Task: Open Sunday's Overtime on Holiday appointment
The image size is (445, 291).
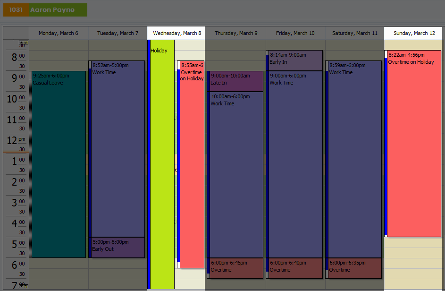Action: coord(414,142)
